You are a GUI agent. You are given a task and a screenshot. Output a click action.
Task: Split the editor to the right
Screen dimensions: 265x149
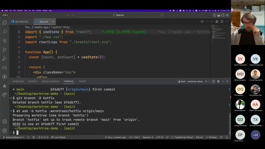pyautogui.click(x=222, y=22)
